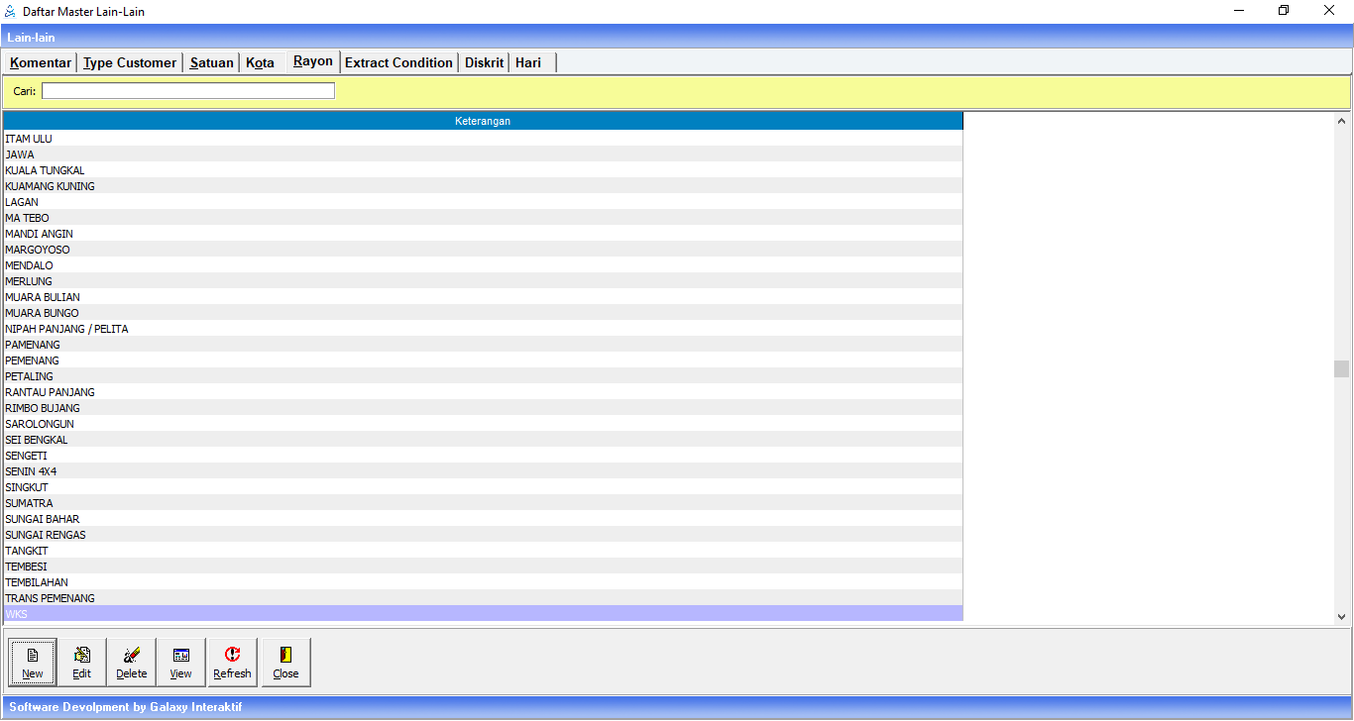
Task: Click the Cari search input field
Action: pos(188,91)
